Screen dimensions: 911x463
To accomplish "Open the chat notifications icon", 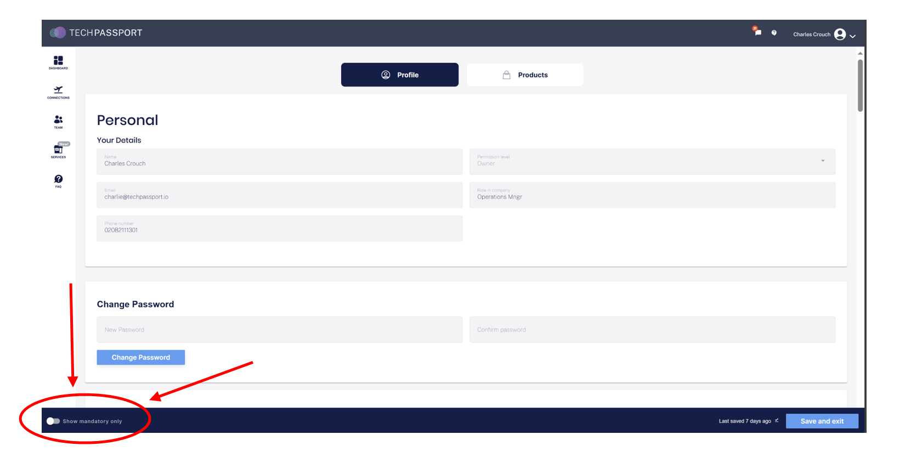I will tap(757, 32).
